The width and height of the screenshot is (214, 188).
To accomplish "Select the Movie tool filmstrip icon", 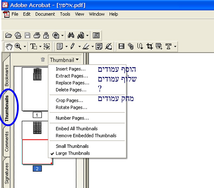I will coord(121,46).
